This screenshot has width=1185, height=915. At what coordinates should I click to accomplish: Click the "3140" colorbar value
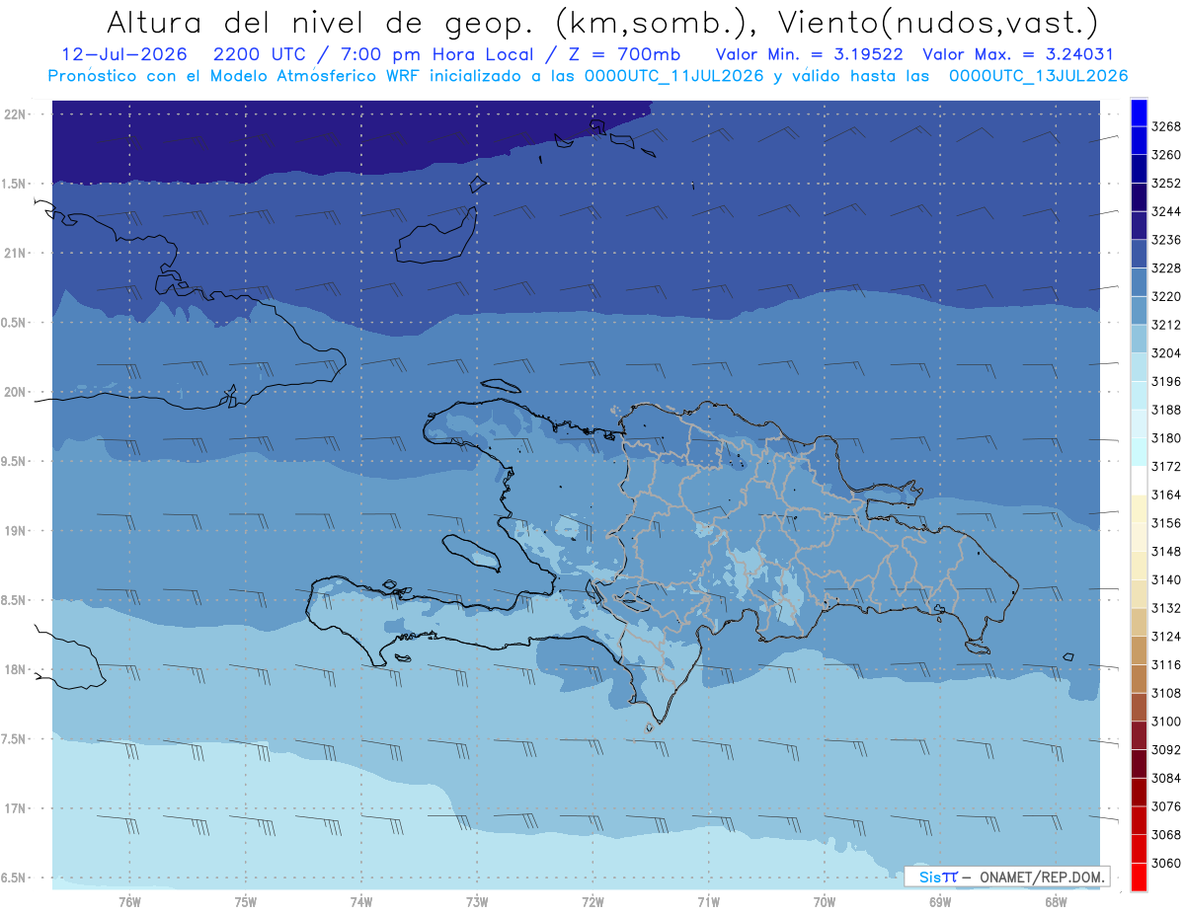coord(1166,579)
